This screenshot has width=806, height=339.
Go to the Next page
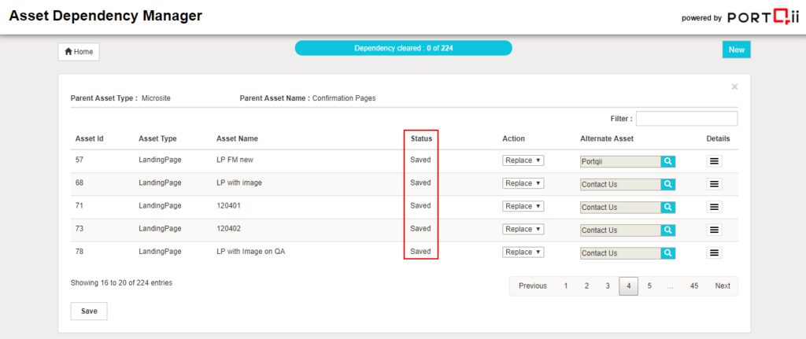pyautogui.click(x=723, y=286)
